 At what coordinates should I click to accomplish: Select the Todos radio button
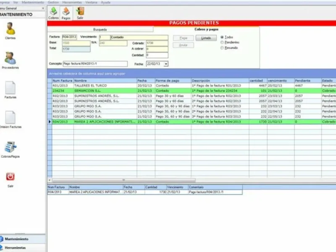point(222,37)
